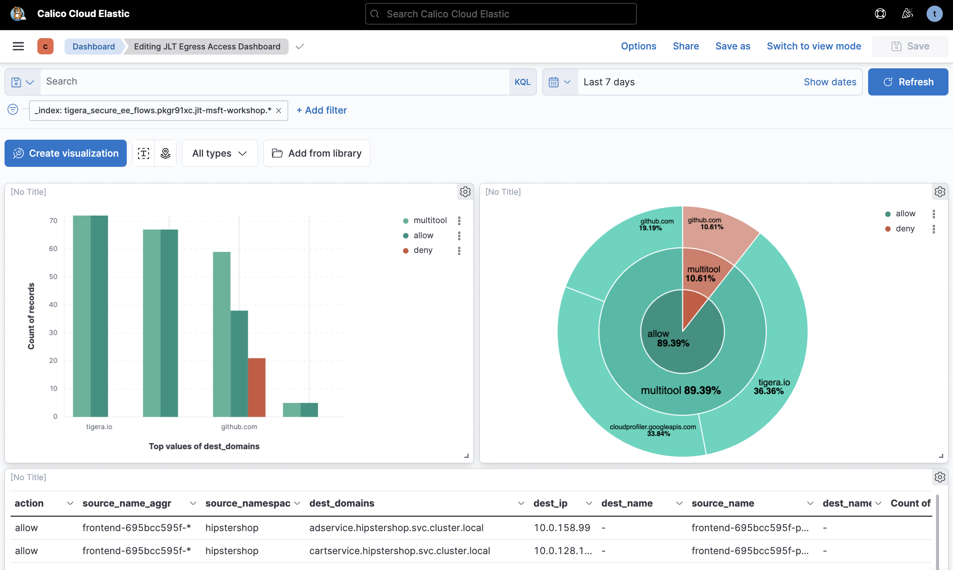
Task: Add a map visualization panel
Action: coord(165,153)
